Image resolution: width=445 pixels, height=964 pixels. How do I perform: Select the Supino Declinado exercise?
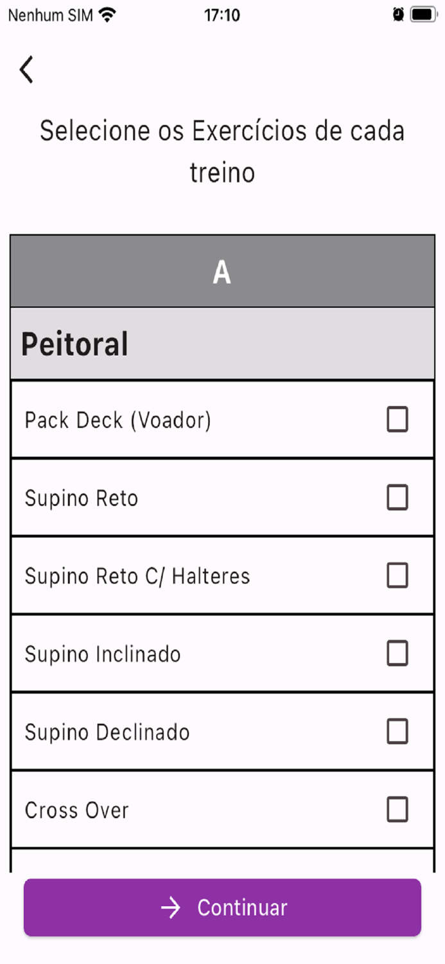tap(397, 731)
